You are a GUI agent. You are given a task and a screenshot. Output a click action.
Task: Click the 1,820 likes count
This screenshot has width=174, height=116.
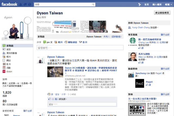pyautogui.click(x=7, y=93)
